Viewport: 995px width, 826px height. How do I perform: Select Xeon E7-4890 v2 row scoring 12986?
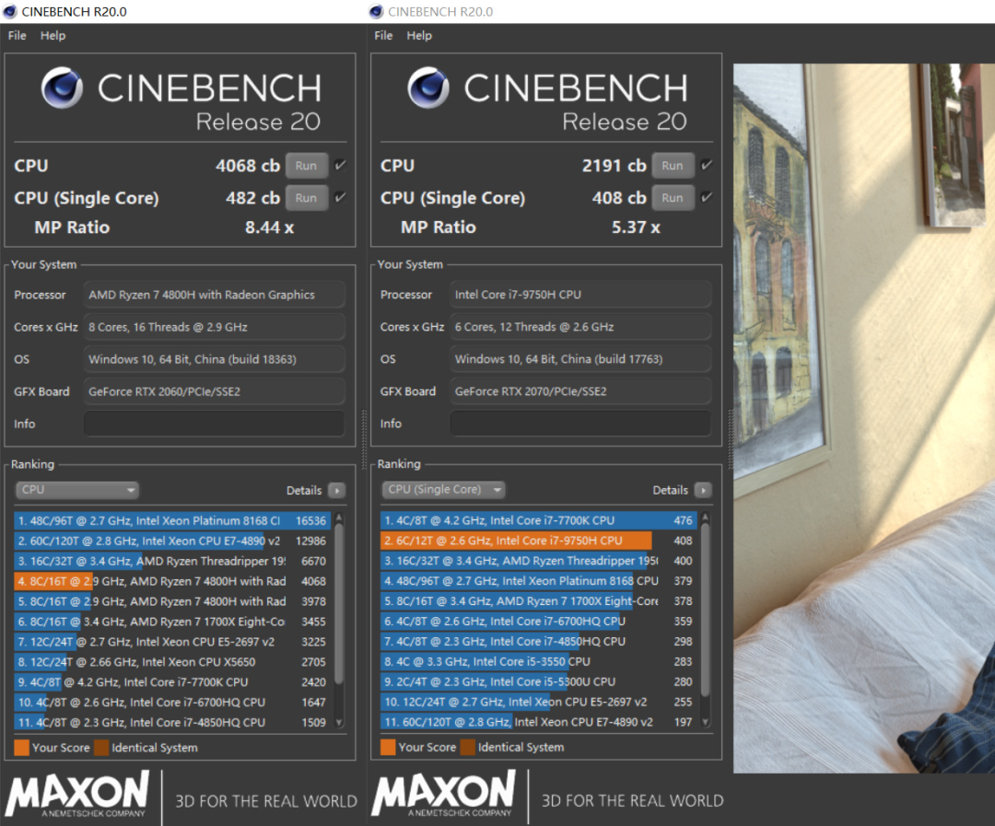tap(172, 541)
